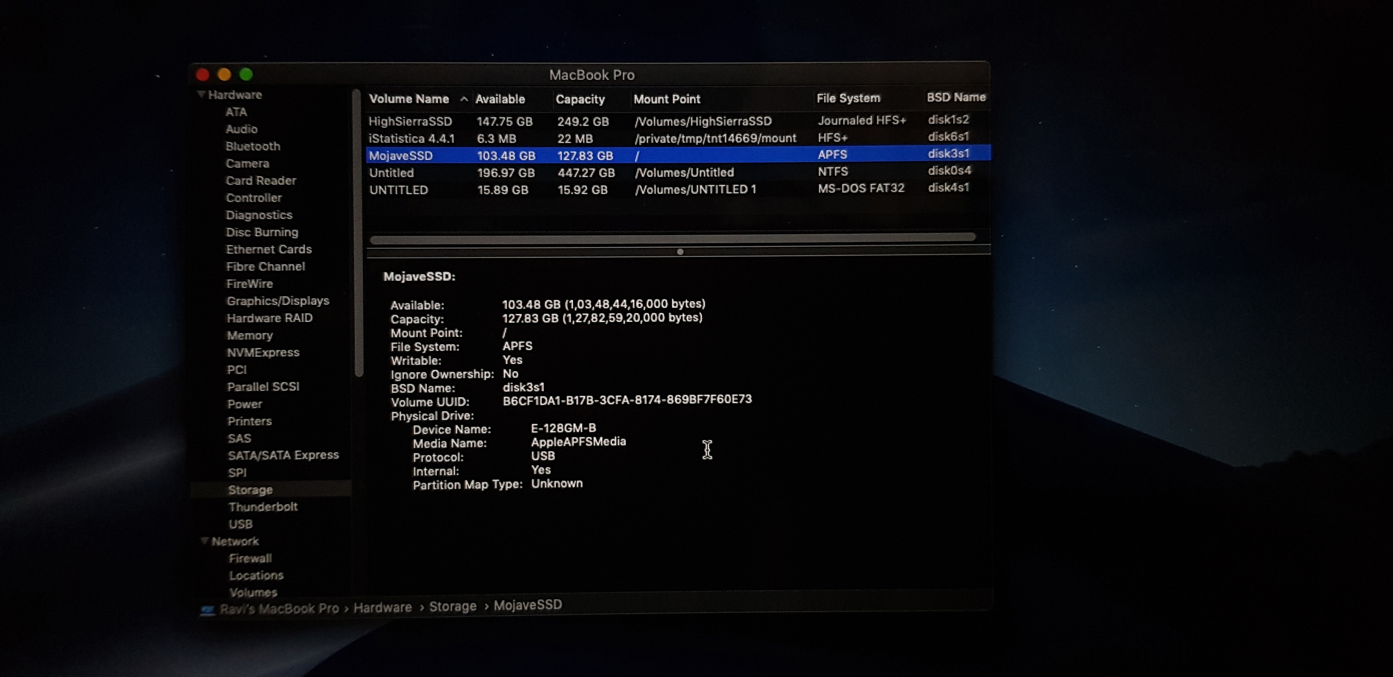
Task: Select Locations under Network
Action: coord(256,576)
